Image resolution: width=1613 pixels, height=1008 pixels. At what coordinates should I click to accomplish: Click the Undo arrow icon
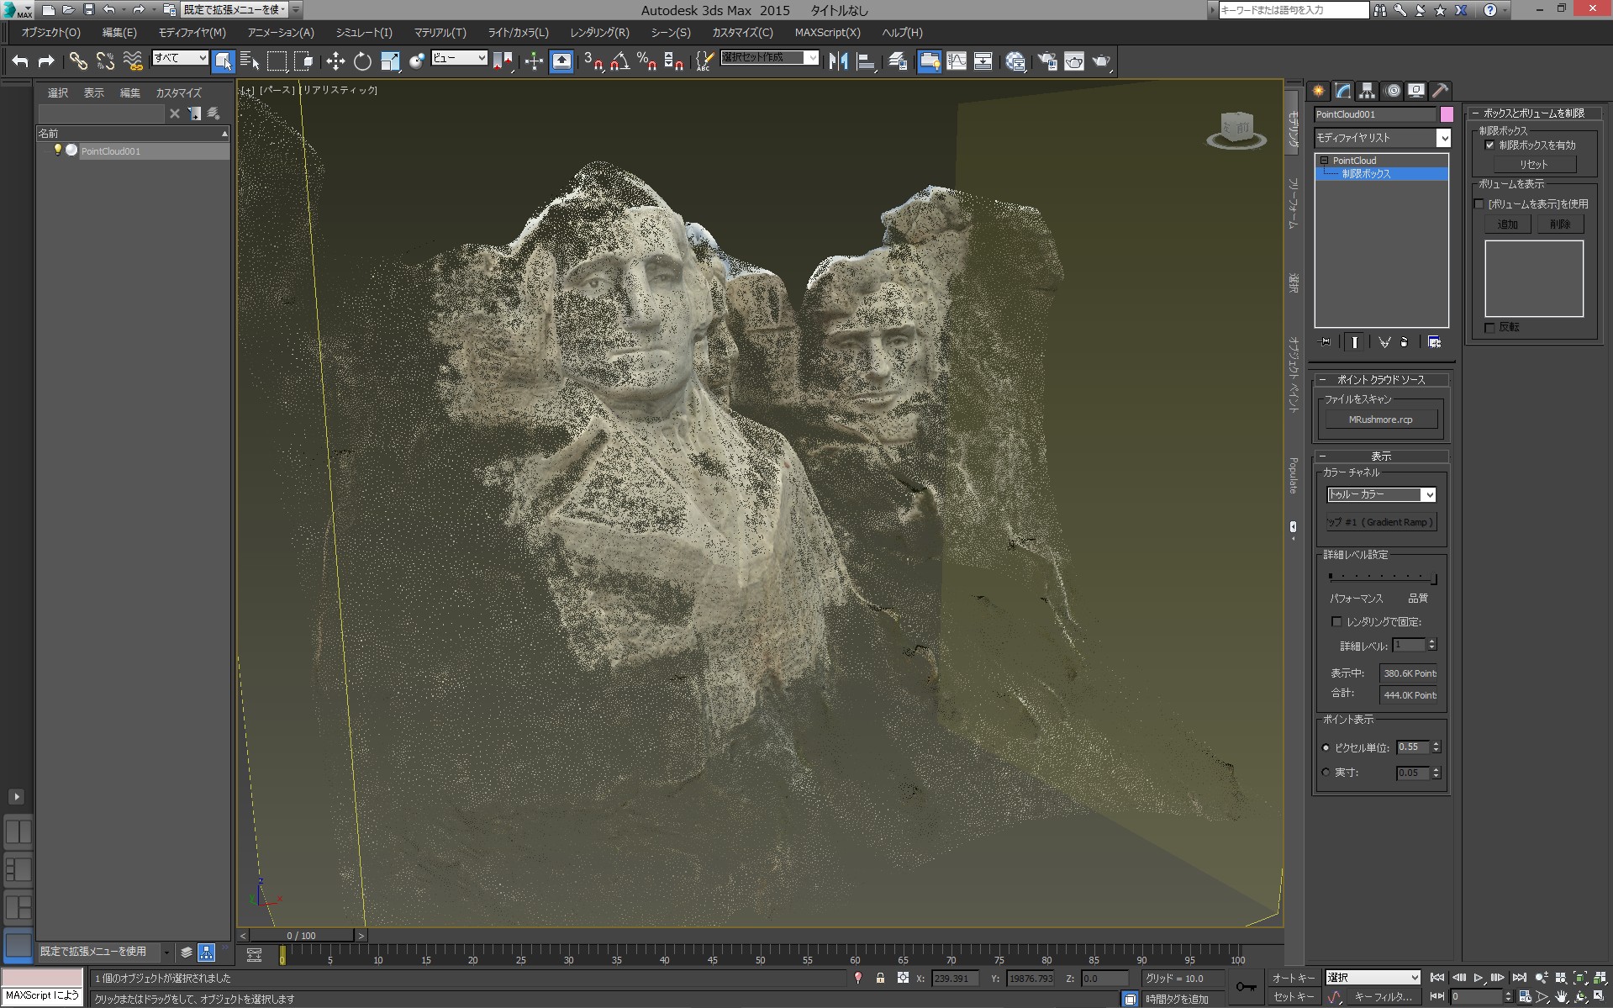[x=20, y=61]
